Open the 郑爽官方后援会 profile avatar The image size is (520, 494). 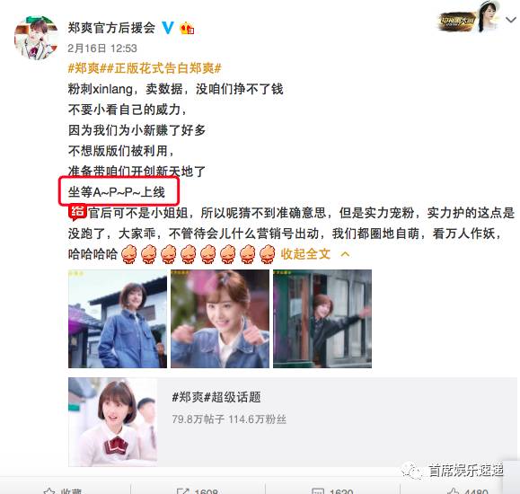[36, 37]
